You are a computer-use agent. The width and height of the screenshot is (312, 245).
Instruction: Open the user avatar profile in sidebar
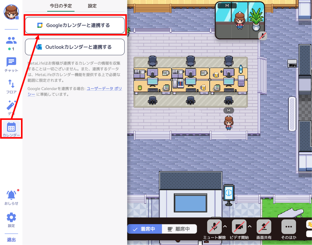pos(11,12)
